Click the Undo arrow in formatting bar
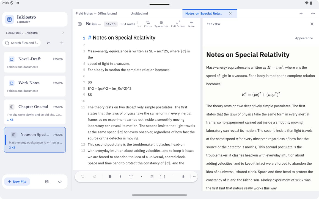This screenshot has height=199, width=319. pos(82,176)
